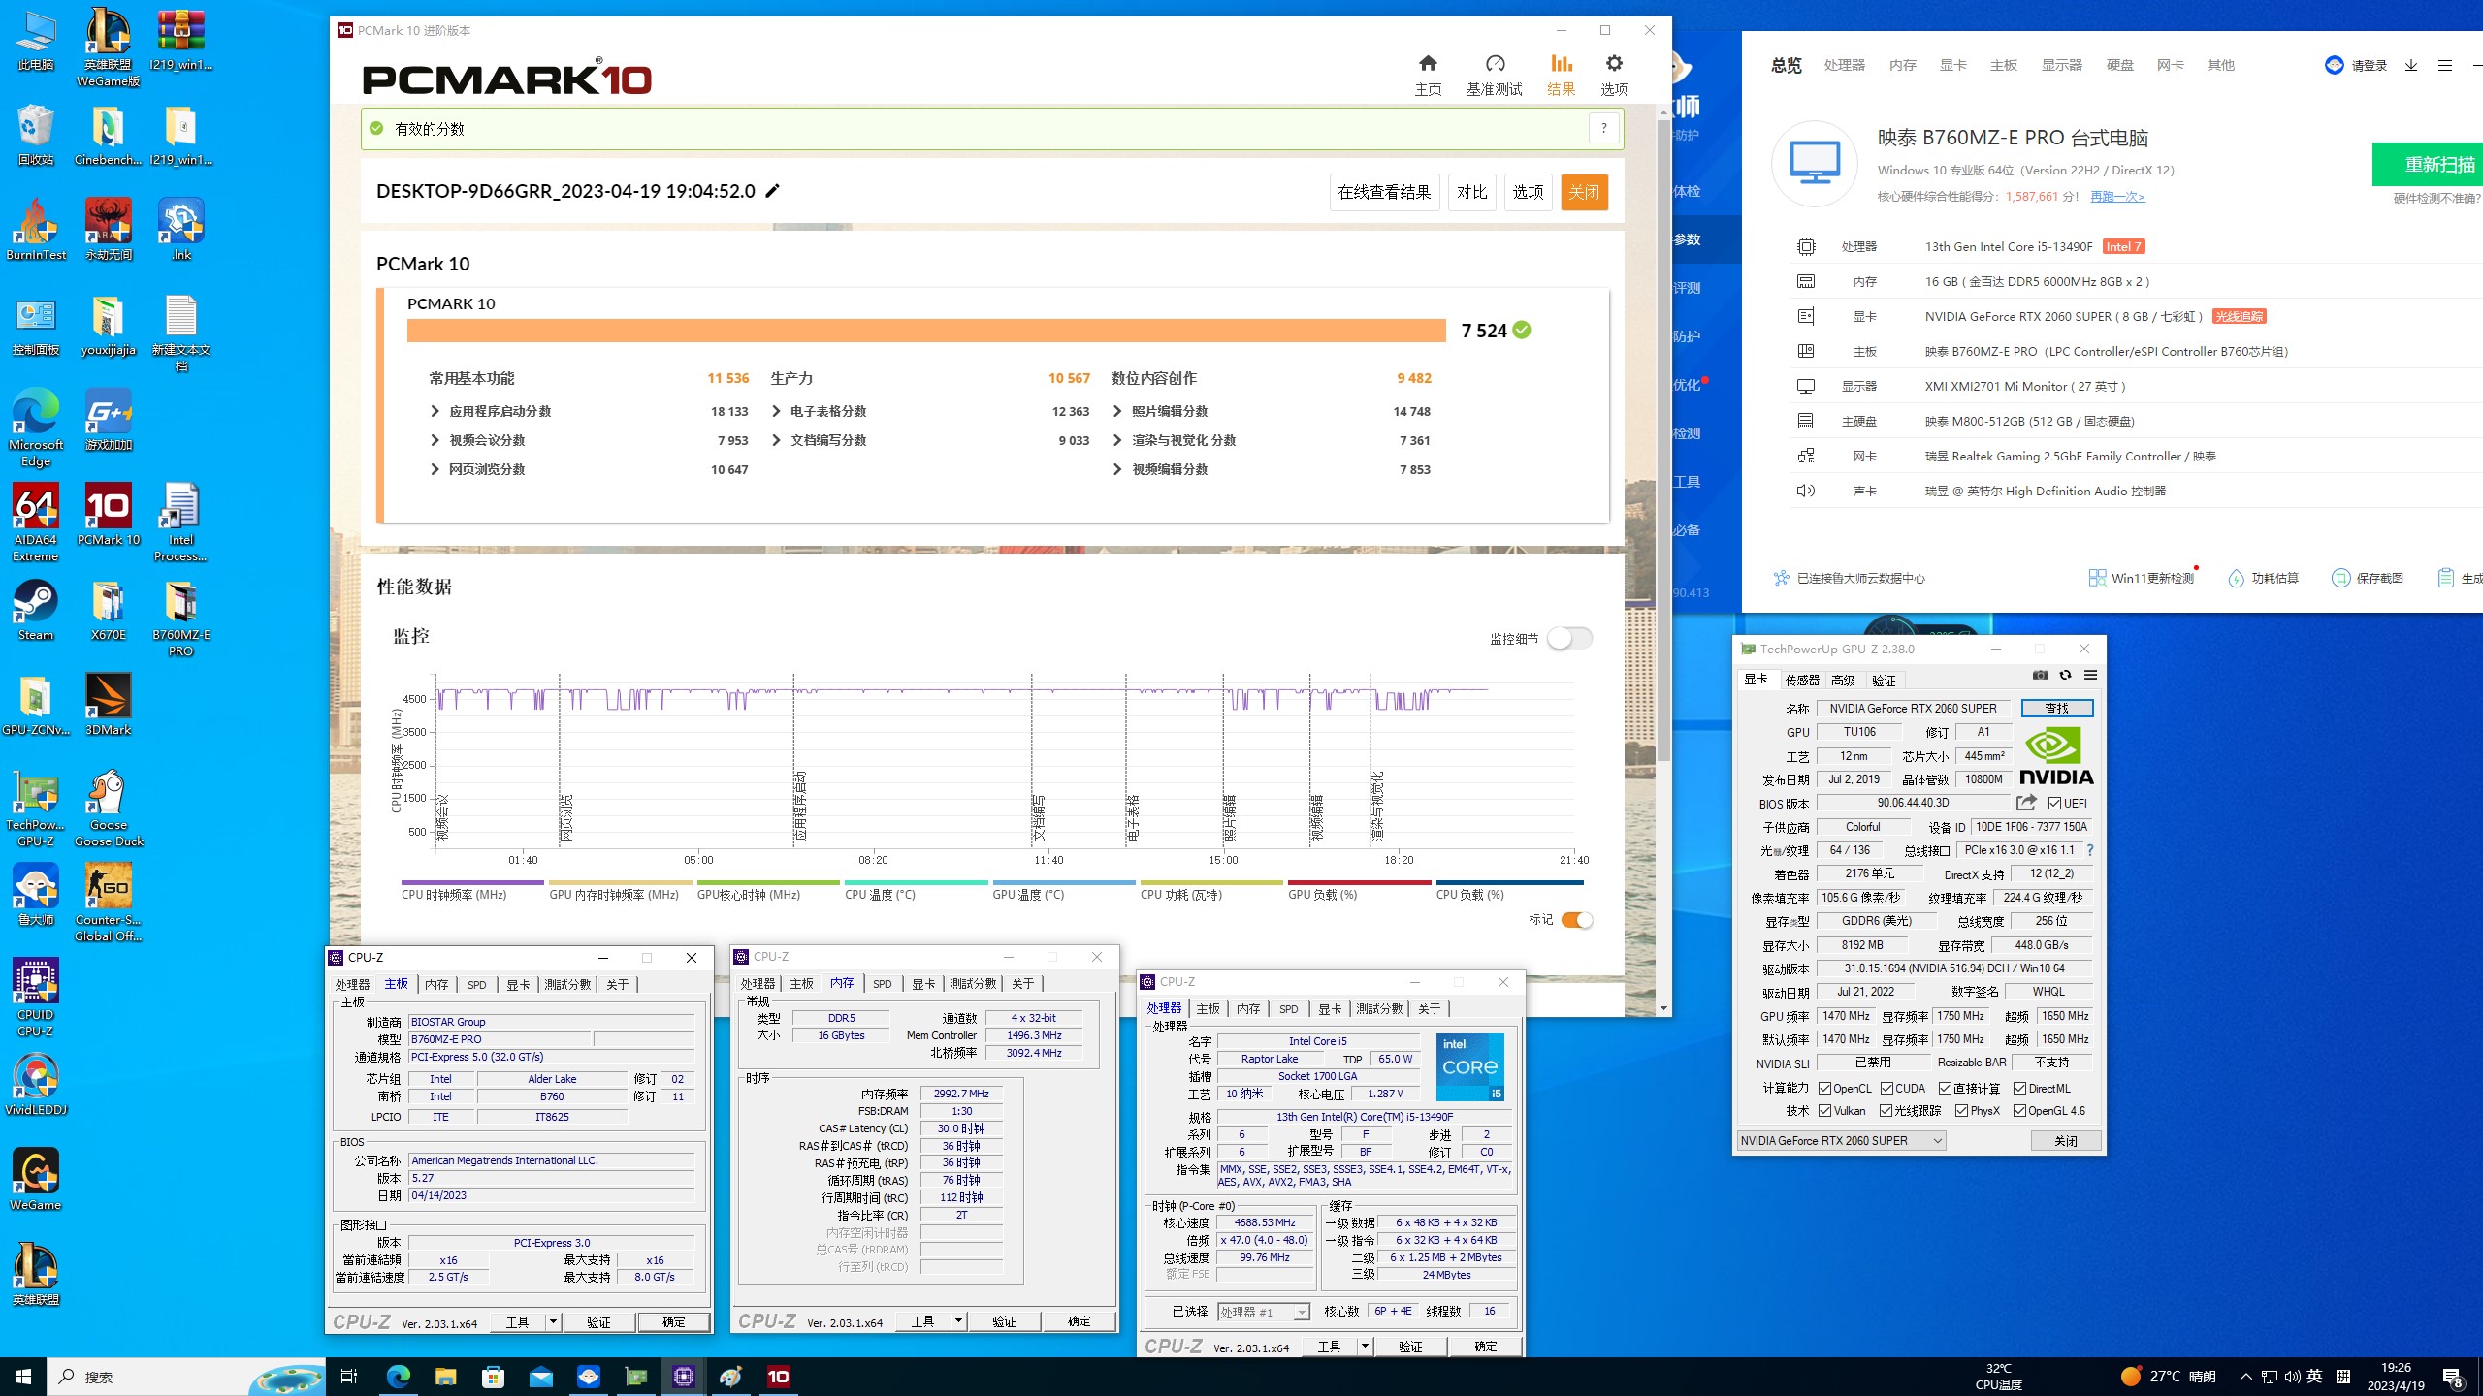Expand app start-up score (应用程序启动分数)
This screenshot has width=2483, height=1396.
click(x=435, y=411)
